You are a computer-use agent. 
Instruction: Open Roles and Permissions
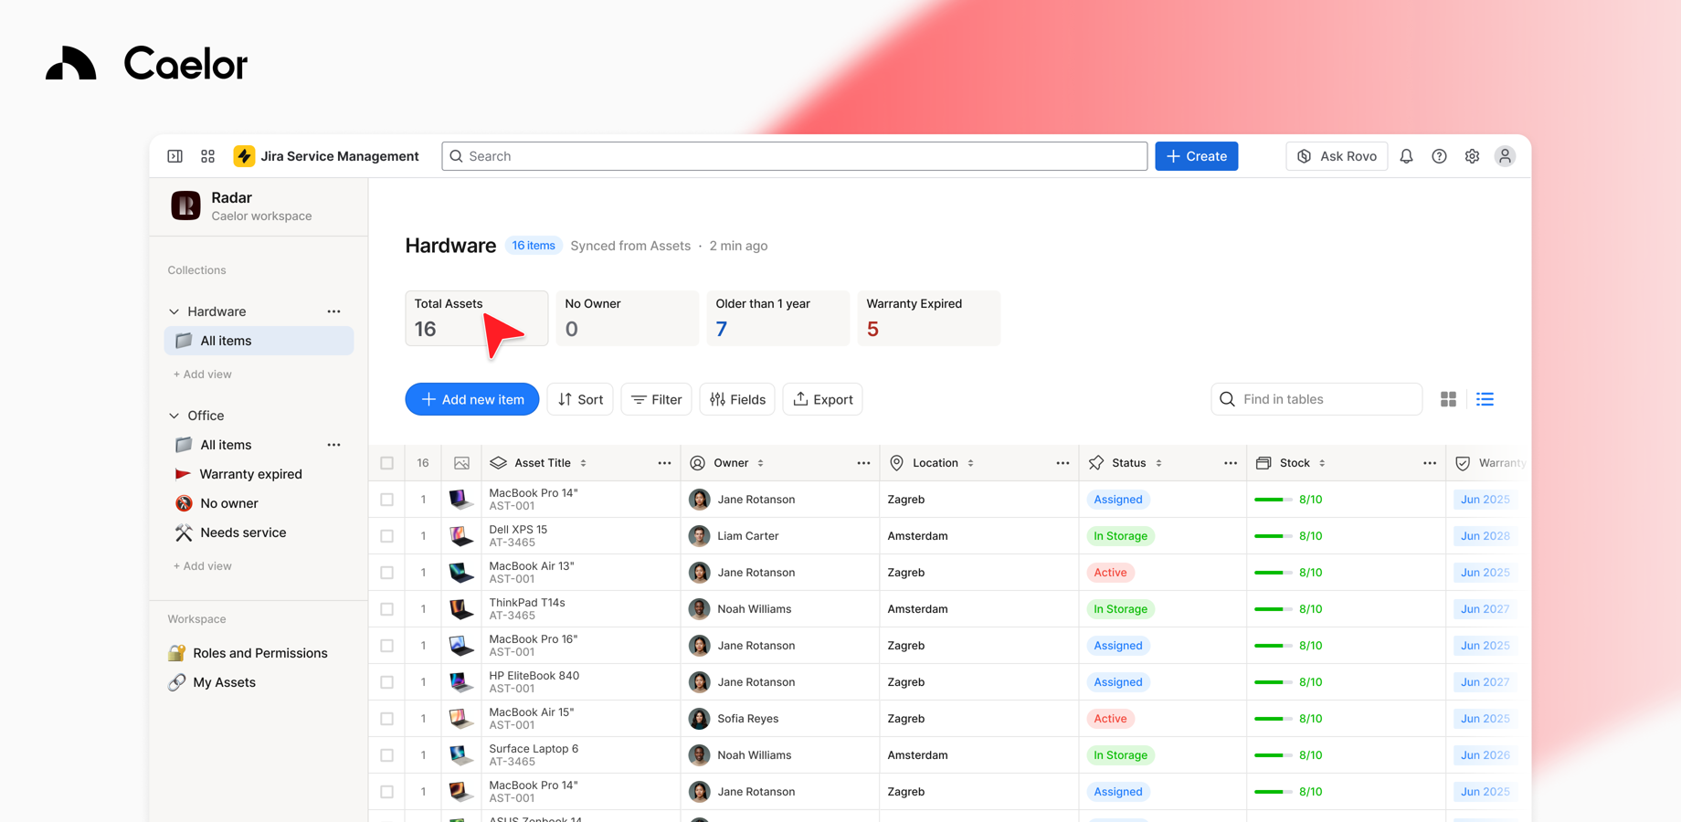click(259, 653)
